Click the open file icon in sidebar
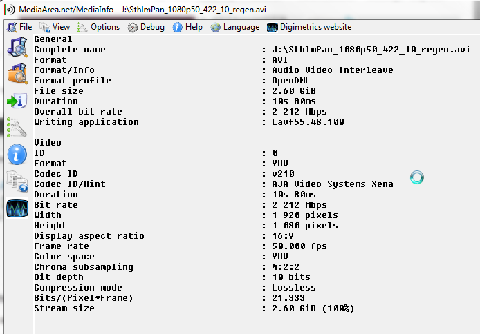 17,48
